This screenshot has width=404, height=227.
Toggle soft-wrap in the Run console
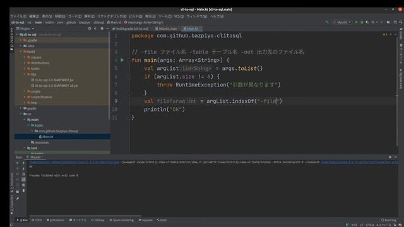point(23,174)
